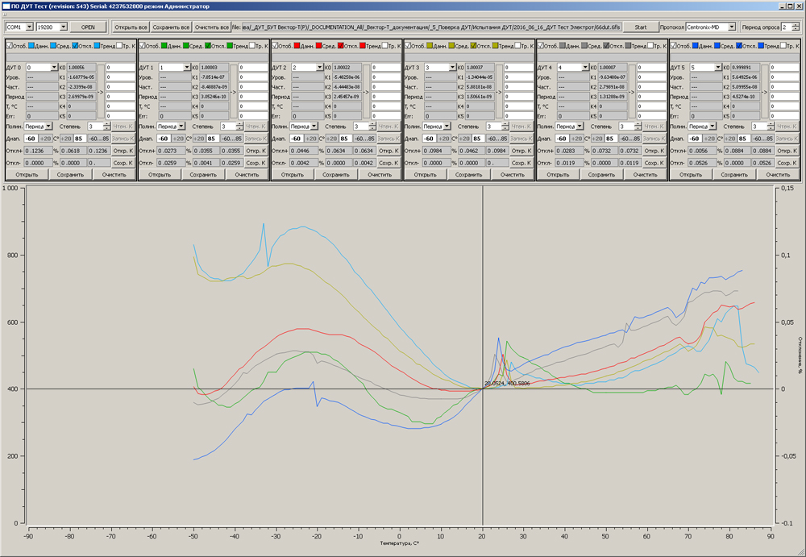Click the -> transfer arrow in ДУТ 0 panel

point(101,93)
